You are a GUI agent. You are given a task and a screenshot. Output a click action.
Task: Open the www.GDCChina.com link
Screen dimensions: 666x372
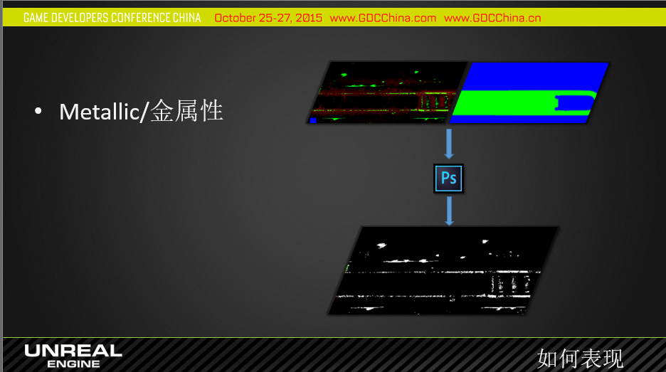coord(383,18)
